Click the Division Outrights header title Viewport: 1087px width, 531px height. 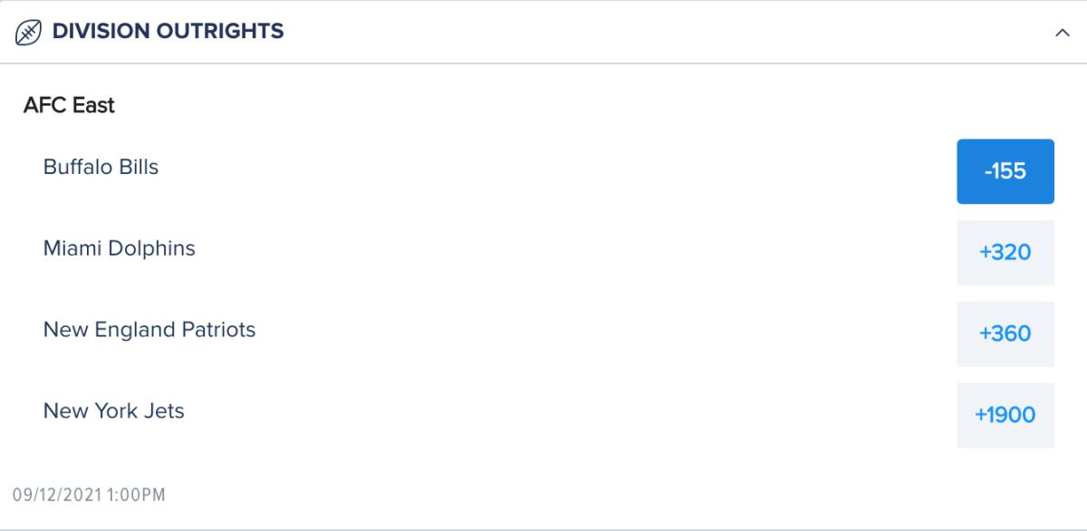(168, 32)
